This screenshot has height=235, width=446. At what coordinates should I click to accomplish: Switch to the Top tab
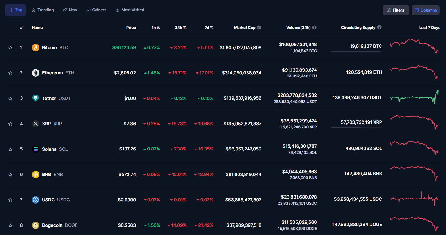click(15, 10)
